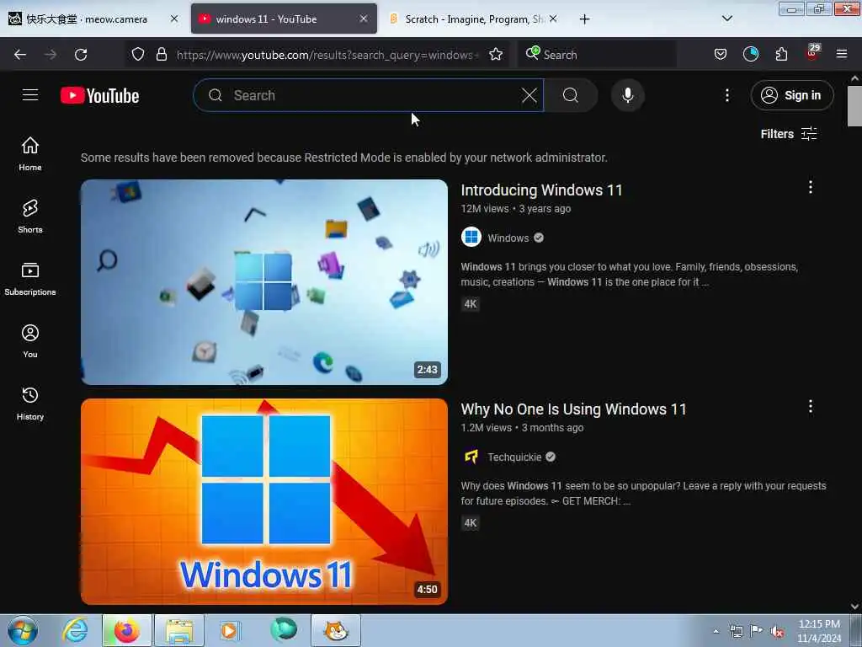862x647 pixels.
Task: Close the Scratch tab
Action: click(x=553, y=19)
